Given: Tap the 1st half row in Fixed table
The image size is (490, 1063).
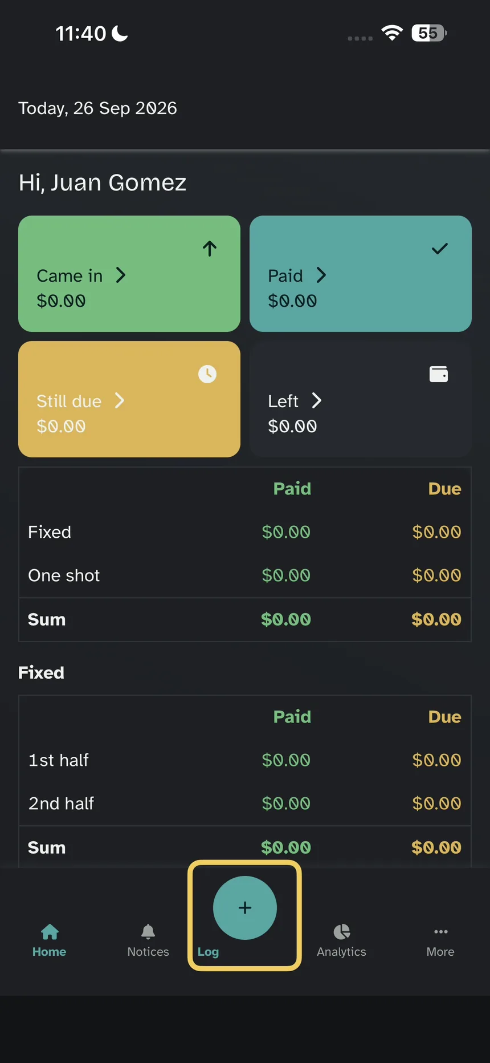Looking at the screenshot, I should pos(245,760).
